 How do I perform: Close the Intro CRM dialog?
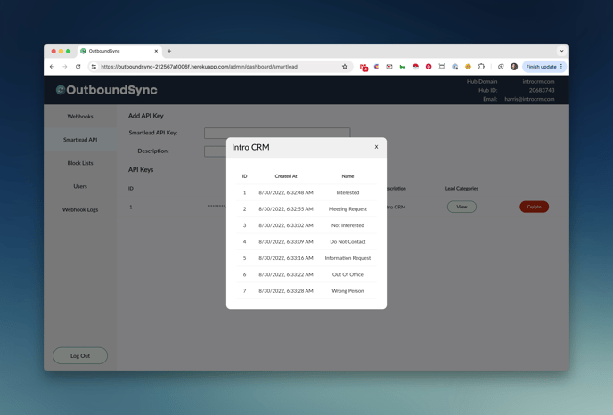tap(376, 147)
